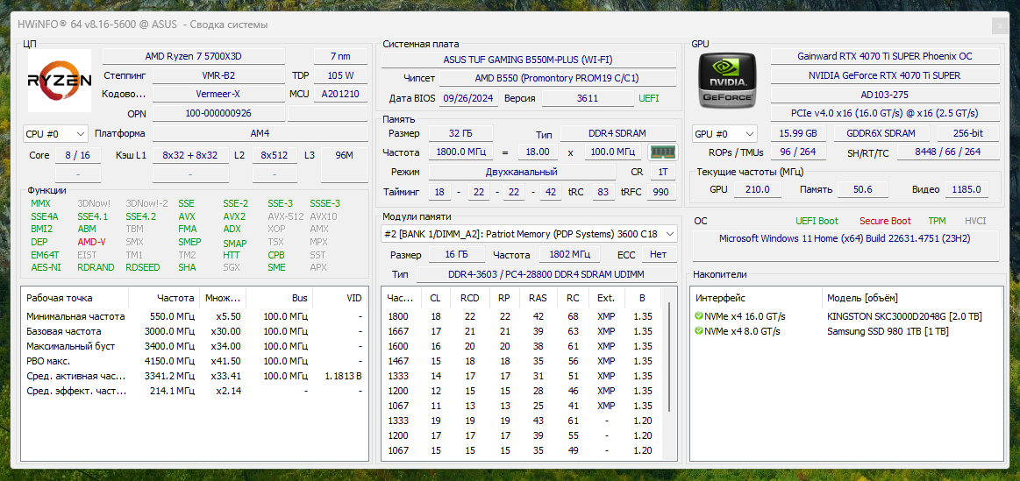Click the memory module chip icon
The height and width of the screenshot is (481, 1020).
(662, 152)
